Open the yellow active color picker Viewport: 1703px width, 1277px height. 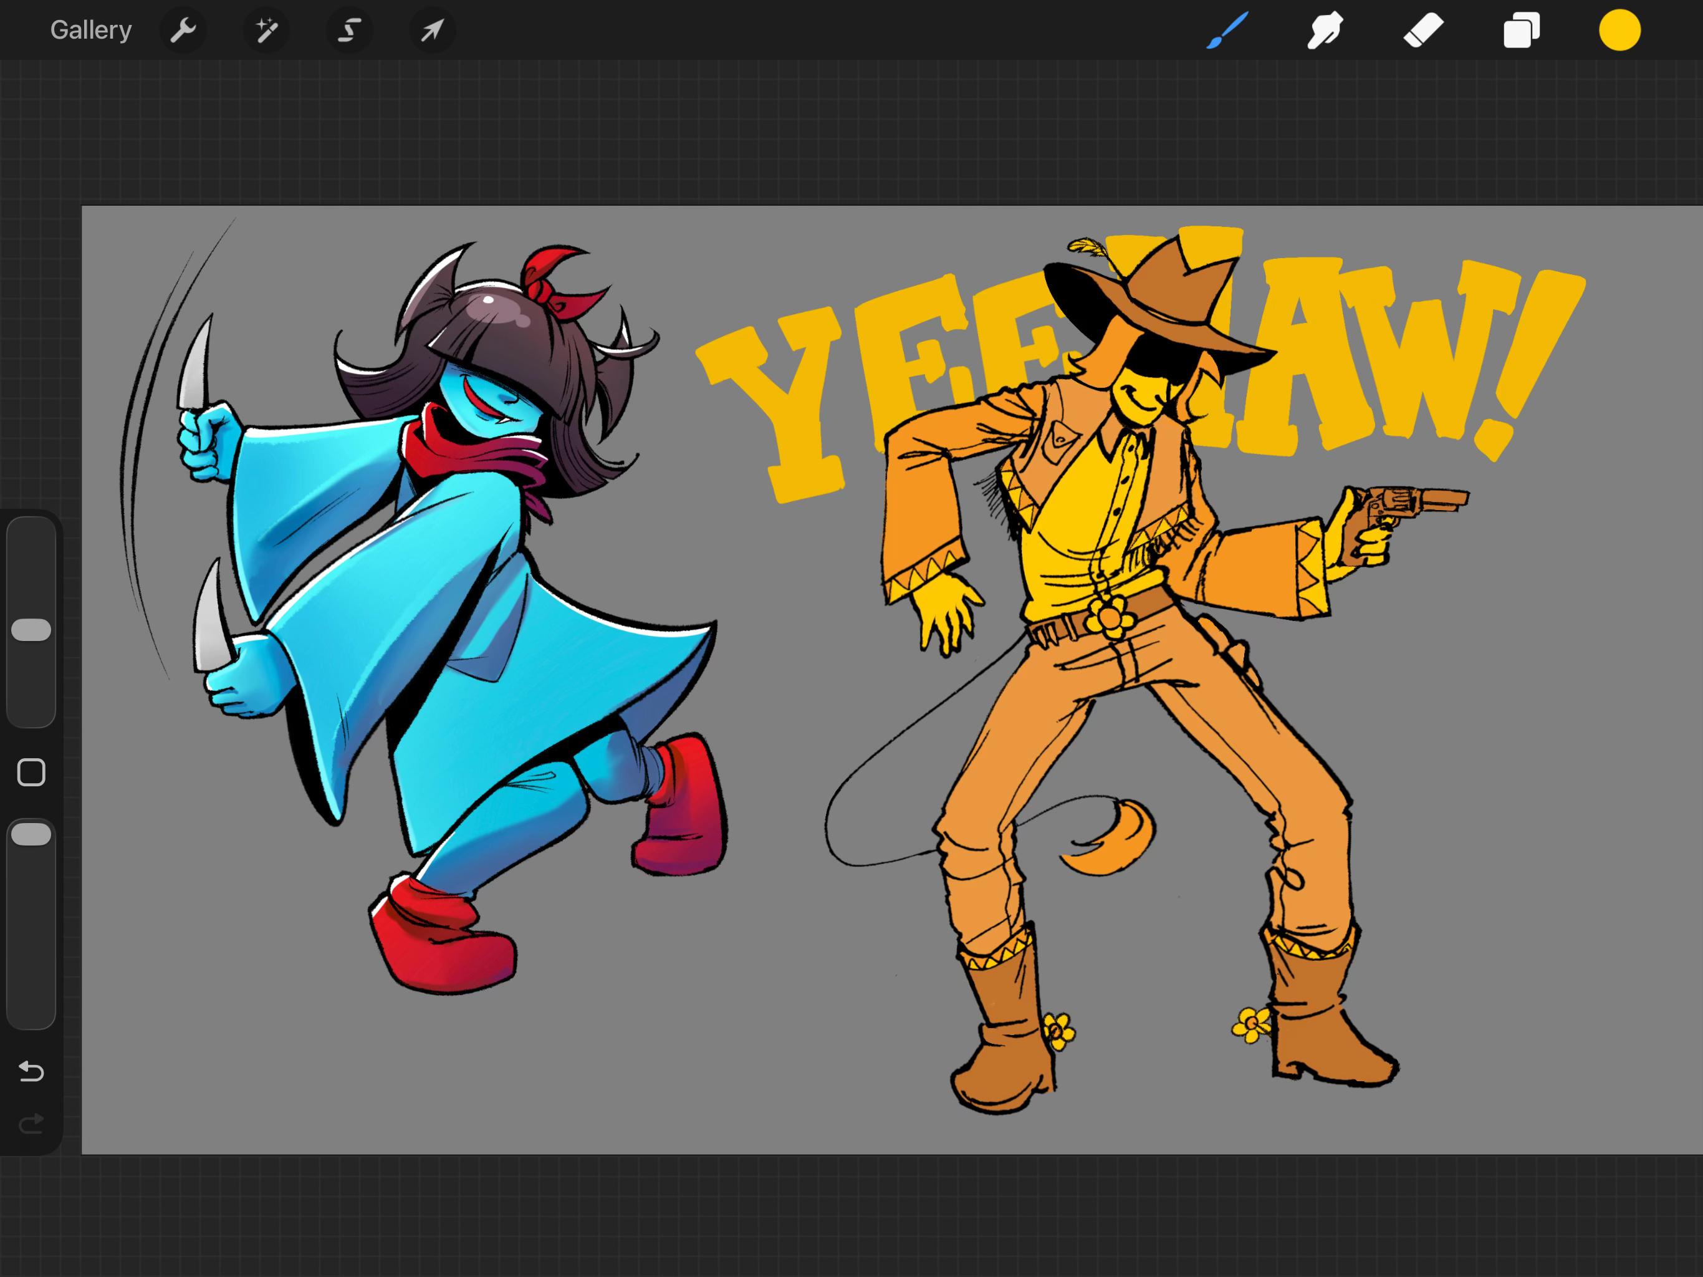coord(1620,31)
